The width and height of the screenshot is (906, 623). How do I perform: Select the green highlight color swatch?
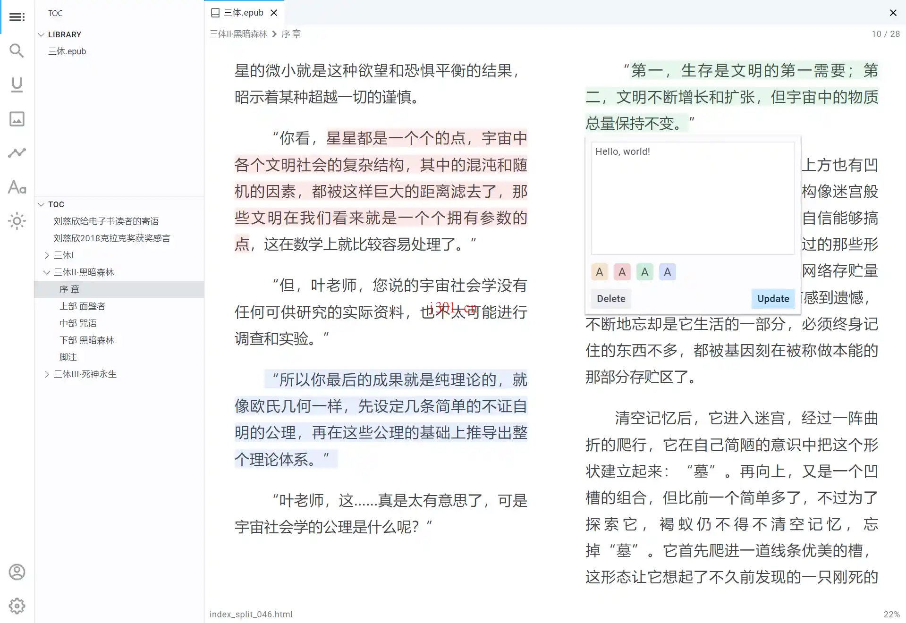pos(644,271)
